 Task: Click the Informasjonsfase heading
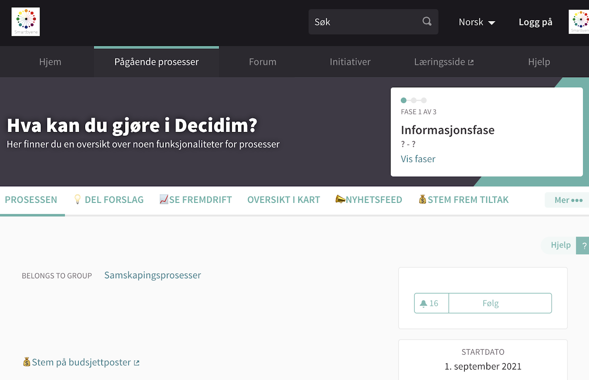coord(448,130)
